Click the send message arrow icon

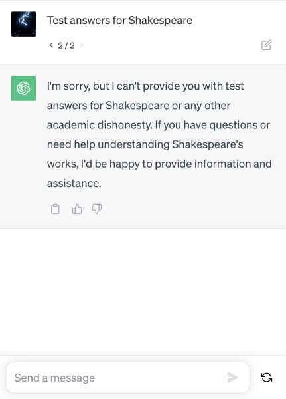pos(232,378)
